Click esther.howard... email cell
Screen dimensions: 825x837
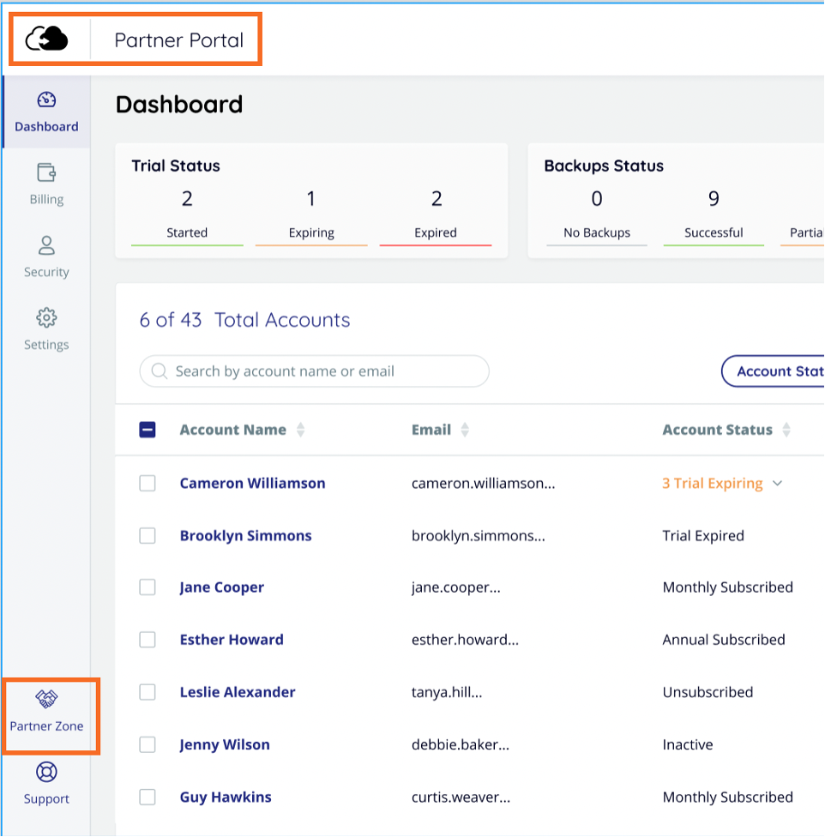466,640
